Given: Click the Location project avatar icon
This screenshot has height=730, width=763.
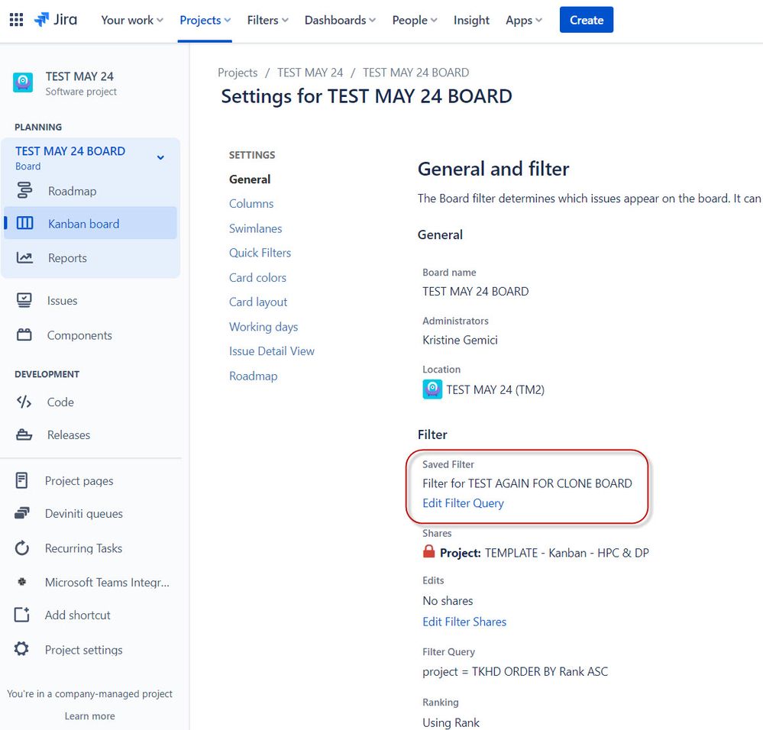Looking at the screenshot, I should pyautogui.click(x=432, y=389).
